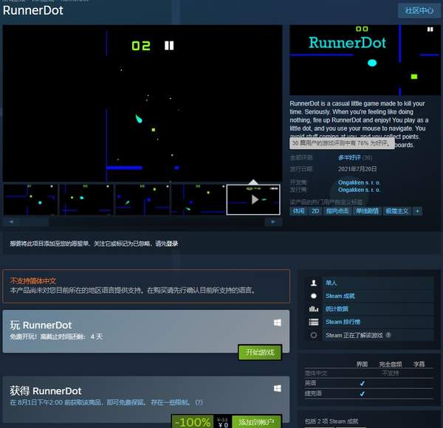Open the 存在一些限制 restrictions link
This screenshot has height=428, width=443.
tap(171, 403)
